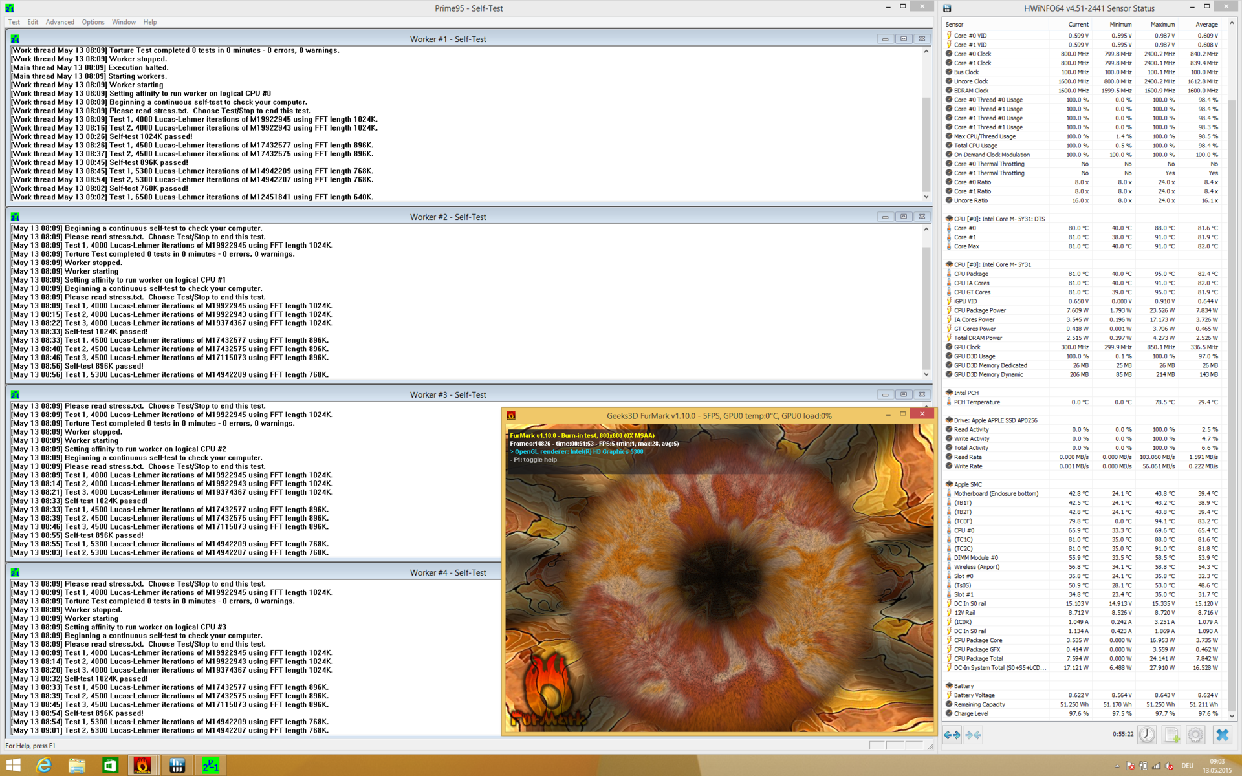The width and height of the screenshot is (1242, 776).
Task: Click the blue X close sensors button
Action: tap(1222, 735)
